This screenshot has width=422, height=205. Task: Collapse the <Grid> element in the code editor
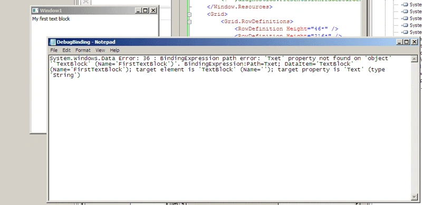tap(189, 15)
